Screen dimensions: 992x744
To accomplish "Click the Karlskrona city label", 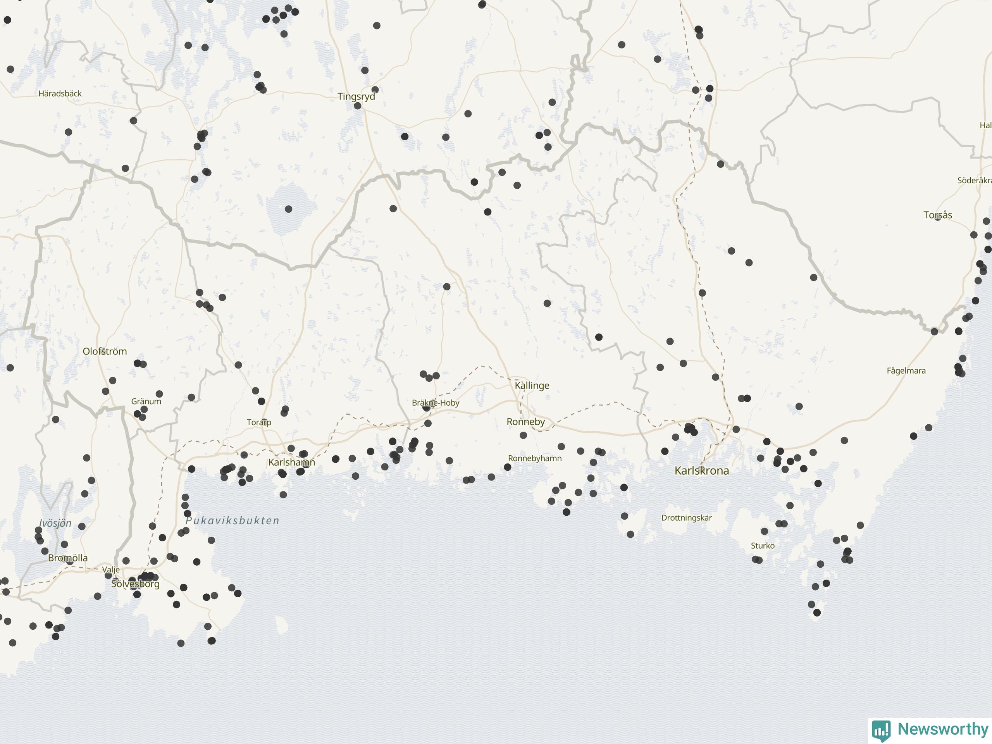I will pos(701,470).
